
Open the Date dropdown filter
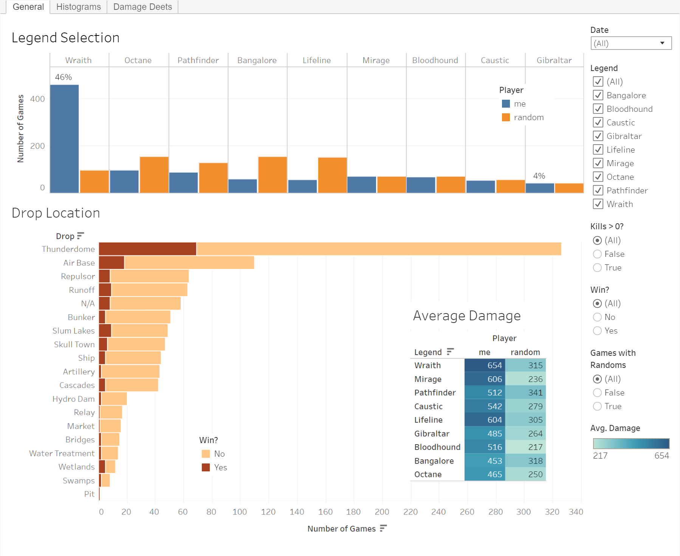pos(631,43)
